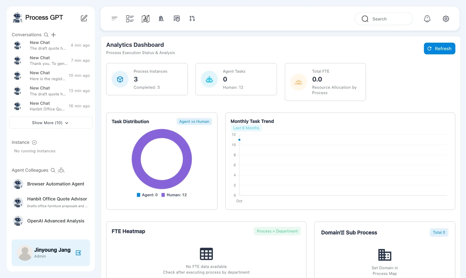
Task: Open the scheduled board icon
Action: [177, 19]
